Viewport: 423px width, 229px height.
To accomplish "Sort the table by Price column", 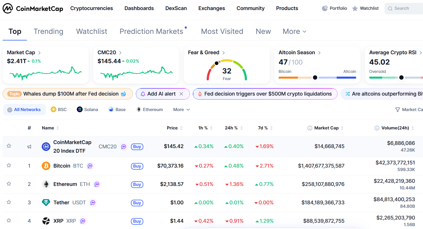I will click(172, 128).
